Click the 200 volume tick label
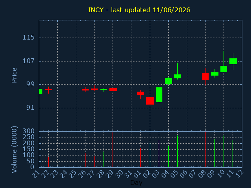The height and width of the screenshot is (188, 251). pyautogui.click(x=29, y=143)
